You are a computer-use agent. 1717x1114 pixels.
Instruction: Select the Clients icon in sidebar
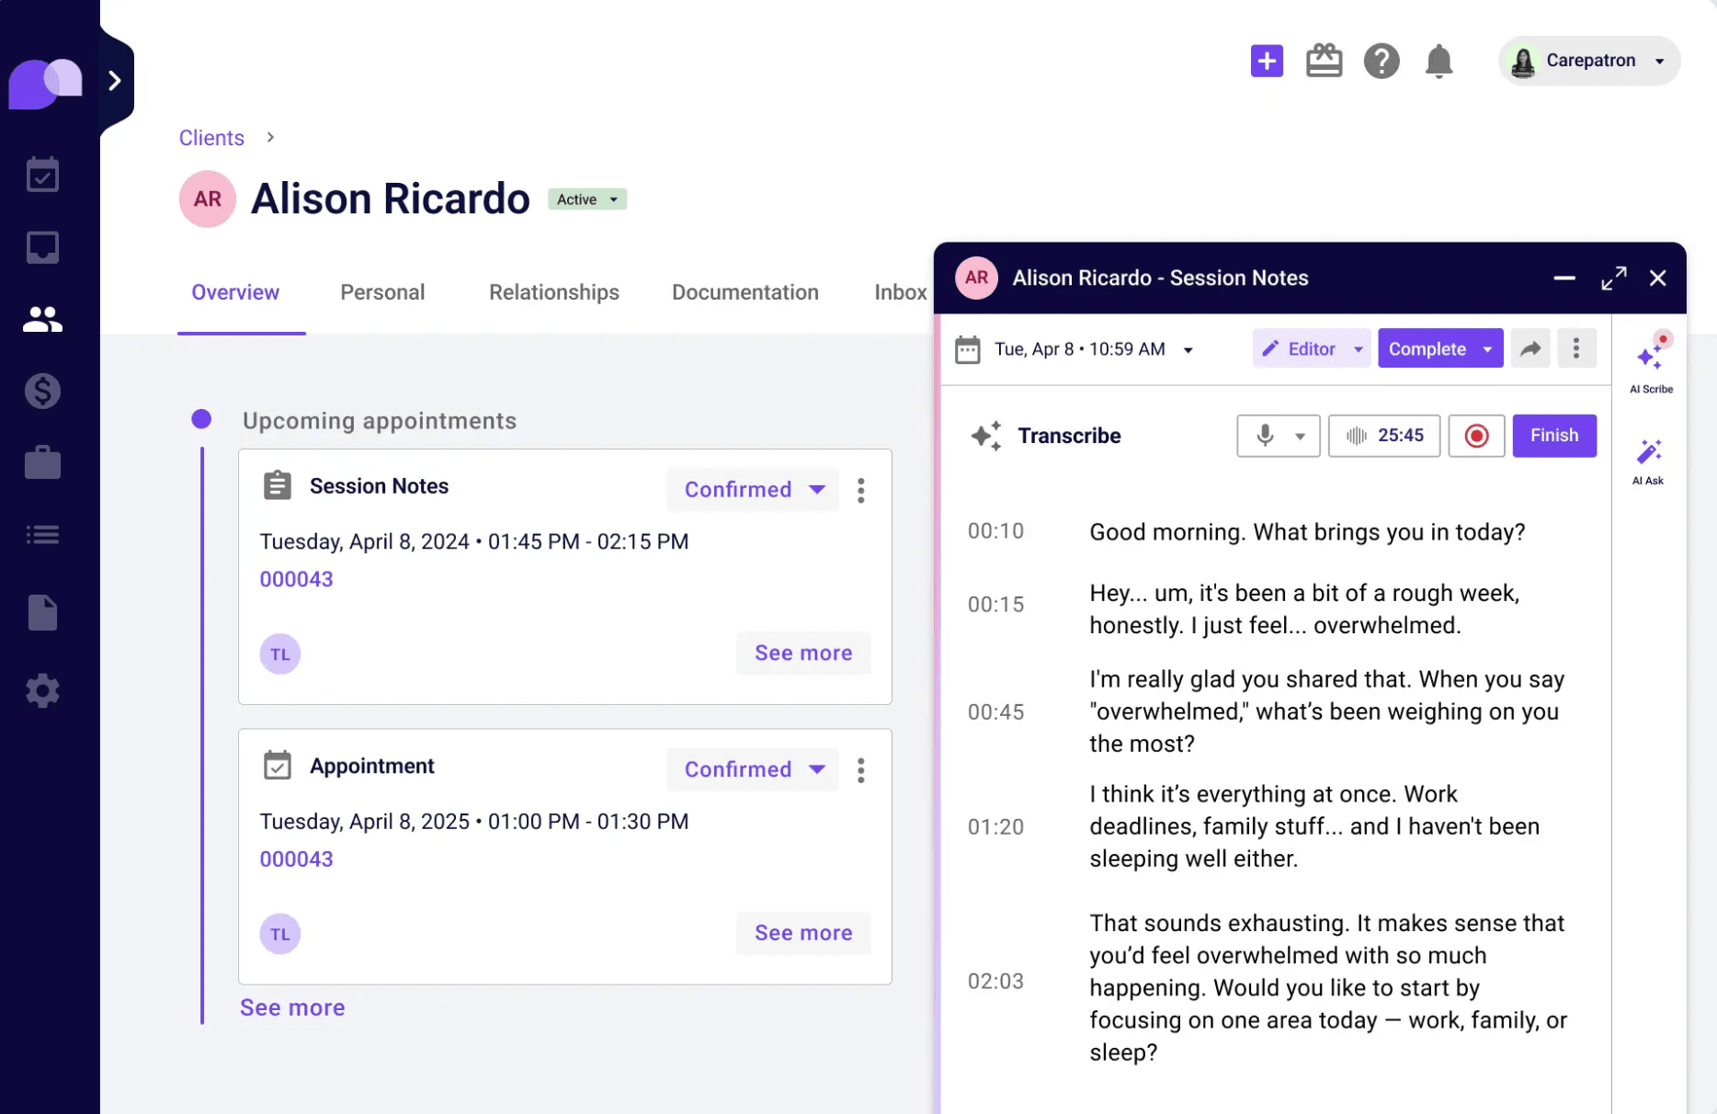tap(42, 318)
